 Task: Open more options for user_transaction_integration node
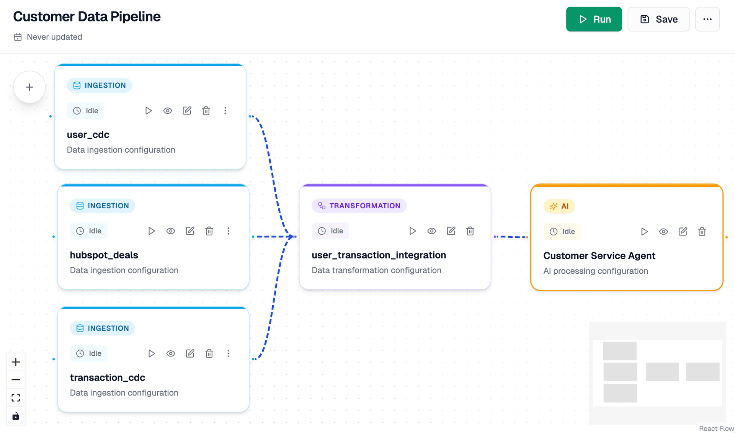[470, 231]
